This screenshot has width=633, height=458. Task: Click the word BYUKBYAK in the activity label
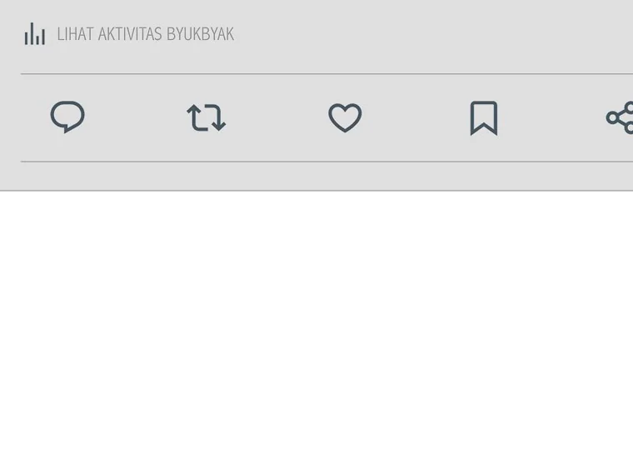[x=200, y=34]
